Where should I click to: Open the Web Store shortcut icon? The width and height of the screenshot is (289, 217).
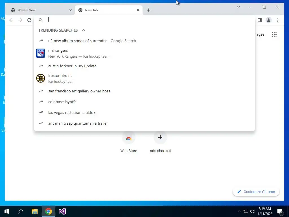(x=129, y=138)
